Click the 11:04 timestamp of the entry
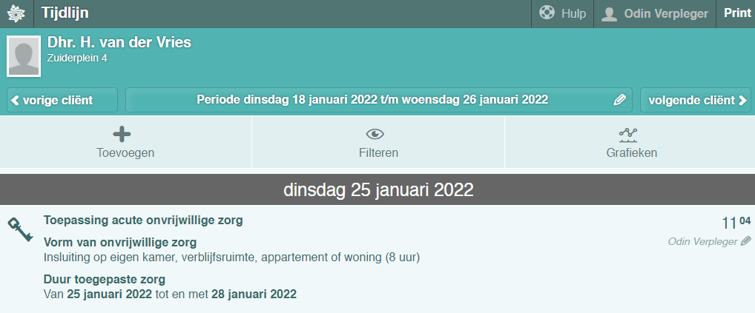This screenshot has height=313, width=755. click(735, 223)
